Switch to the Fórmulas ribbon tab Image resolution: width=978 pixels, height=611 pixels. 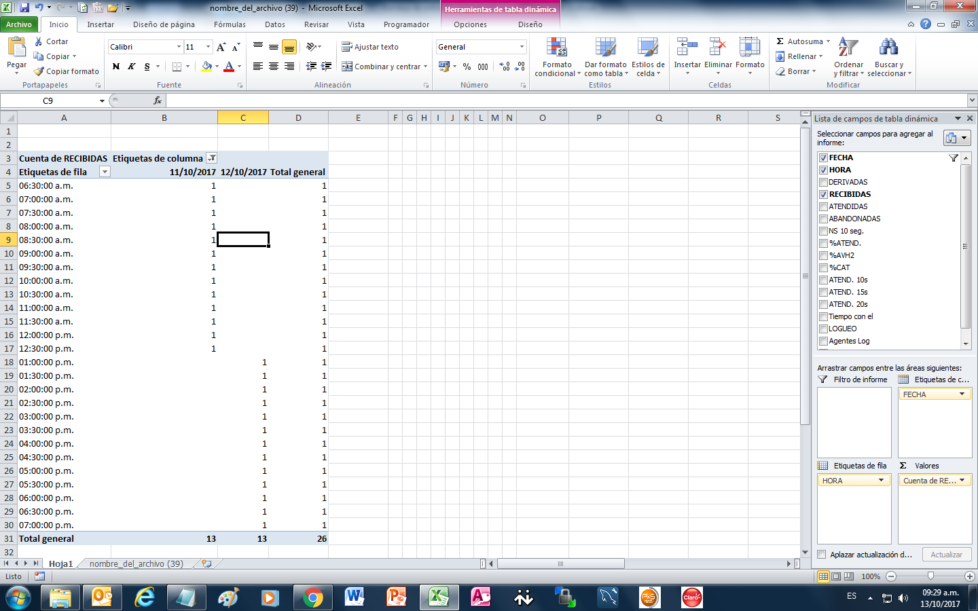tap(229, 24)
